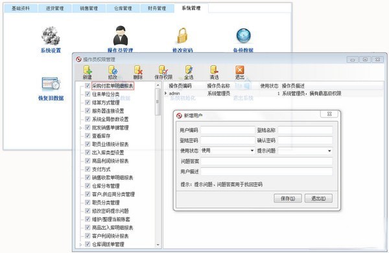Switch to 仓库管理 tab

point(123,8)
